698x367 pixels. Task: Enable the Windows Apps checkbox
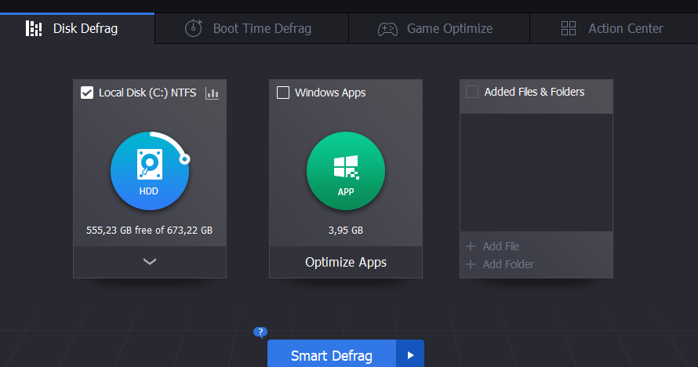pyautogui.click(x=282, y=93)
